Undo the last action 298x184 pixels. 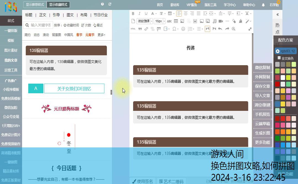tap(220, 29)
